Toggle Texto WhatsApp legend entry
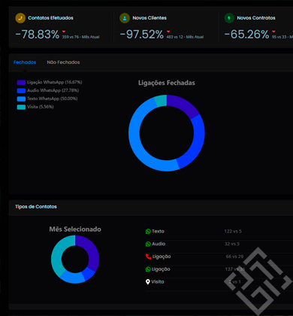 [x=47, y=99]
